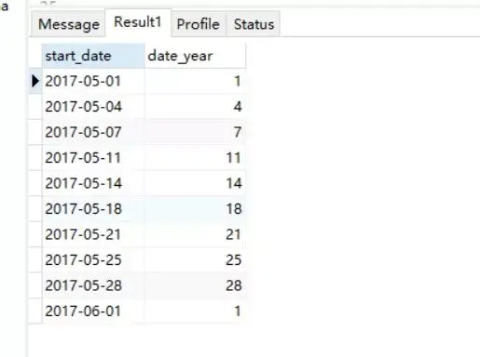
Task: Select cell 2017-05-04 in start_date
Action: click(93, 107)
